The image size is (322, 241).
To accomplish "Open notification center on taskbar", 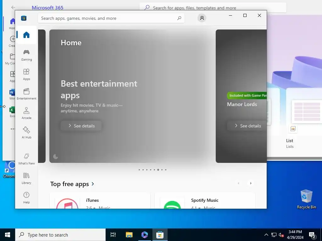I will pos(312,235).
